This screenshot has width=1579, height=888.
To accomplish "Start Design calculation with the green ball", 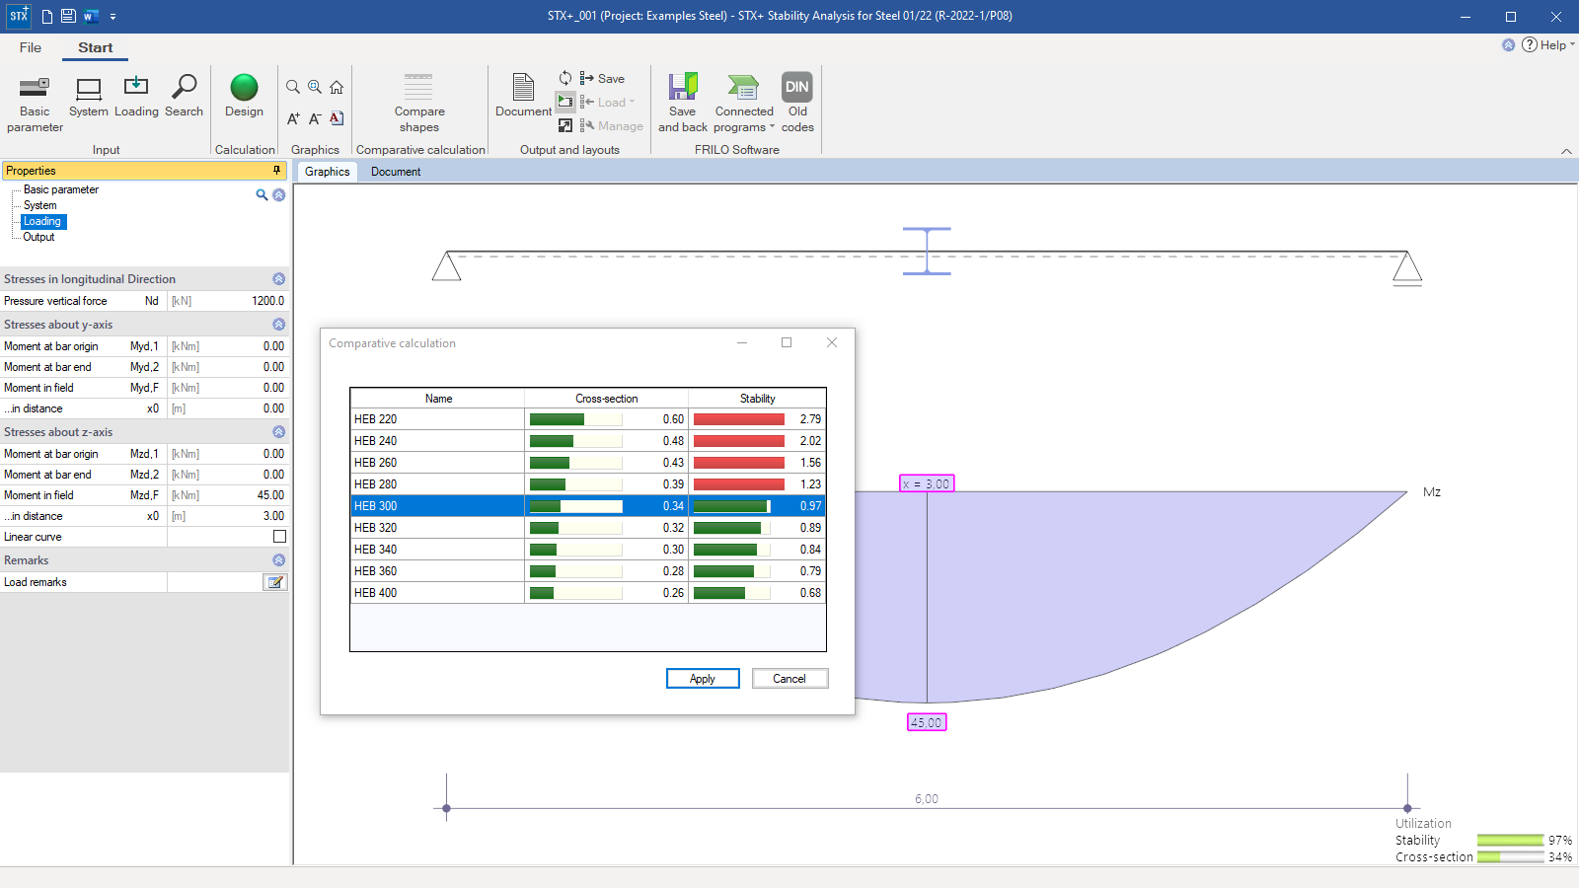I will coord(244,96).
